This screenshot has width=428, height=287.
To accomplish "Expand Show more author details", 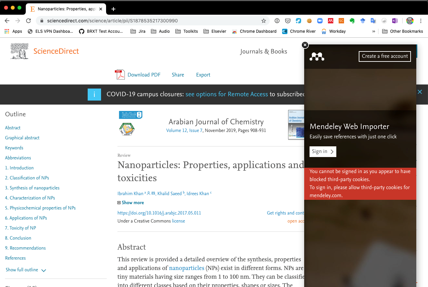I will click(x=131, y=202).
